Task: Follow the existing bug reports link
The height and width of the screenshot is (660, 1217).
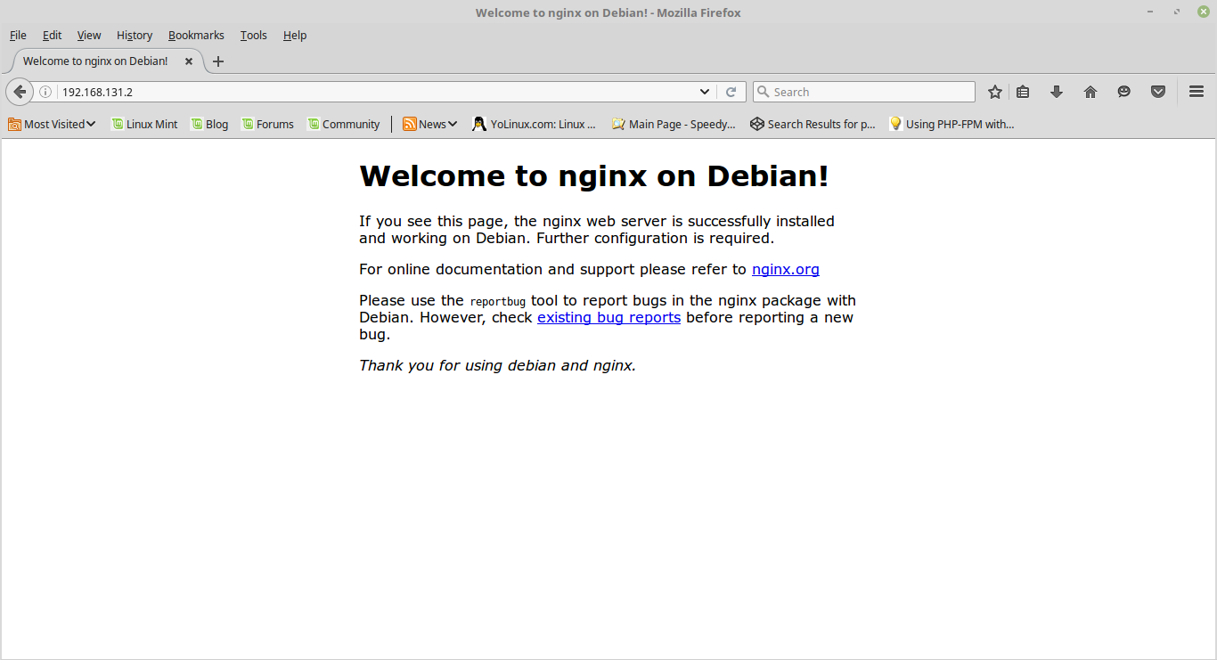Action: [x=608, y=317]
